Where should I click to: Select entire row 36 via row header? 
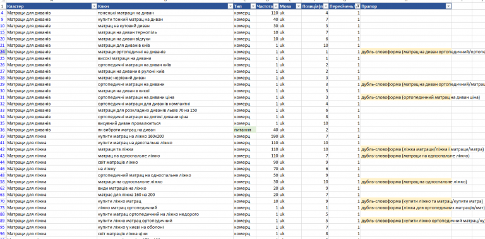[3, 130]
